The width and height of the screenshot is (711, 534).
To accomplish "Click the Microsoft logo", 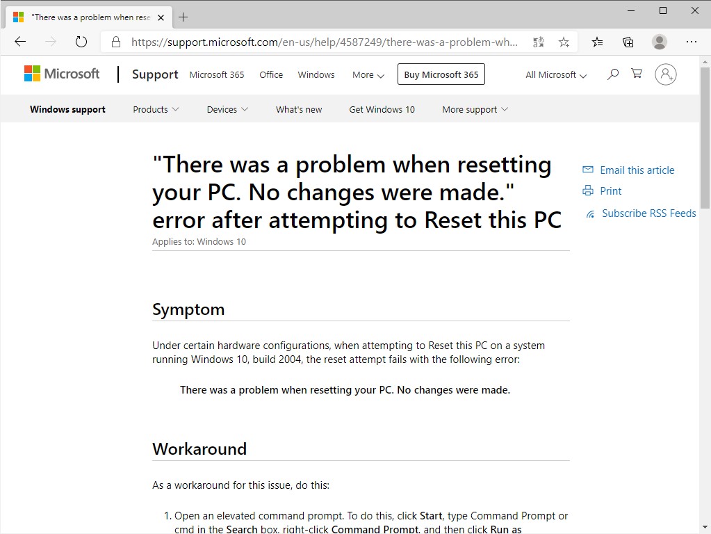I will pos(62,74).
